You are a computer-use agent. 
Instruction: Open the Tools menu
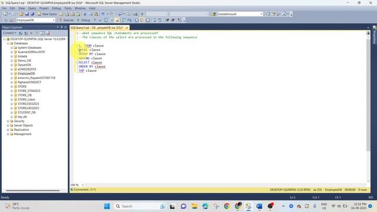[x=68, y=8]
